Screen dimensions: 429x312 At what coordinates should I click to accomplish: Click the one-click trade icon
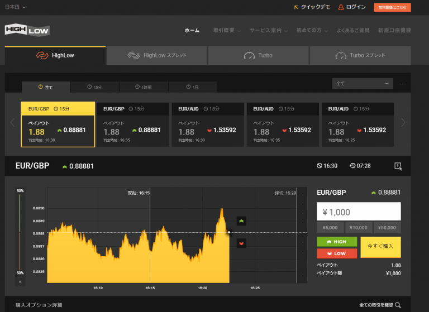click(x=398, y=166)
